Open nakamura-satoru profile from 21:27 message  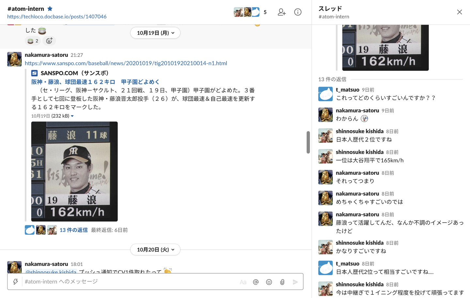(x=46, y=55)
